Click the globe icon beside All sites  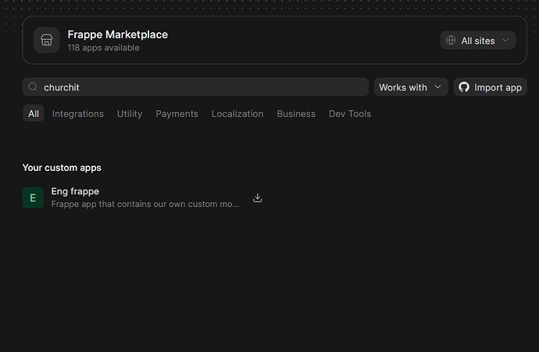pyautogui.click(x=451, y=40)
